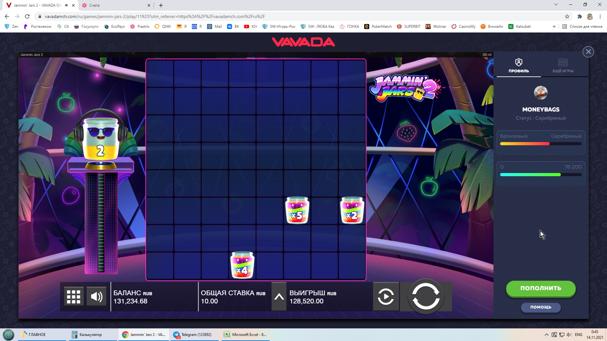Expand hidden bookmarks chevron

pyautogui.click(x=554, y=27)
